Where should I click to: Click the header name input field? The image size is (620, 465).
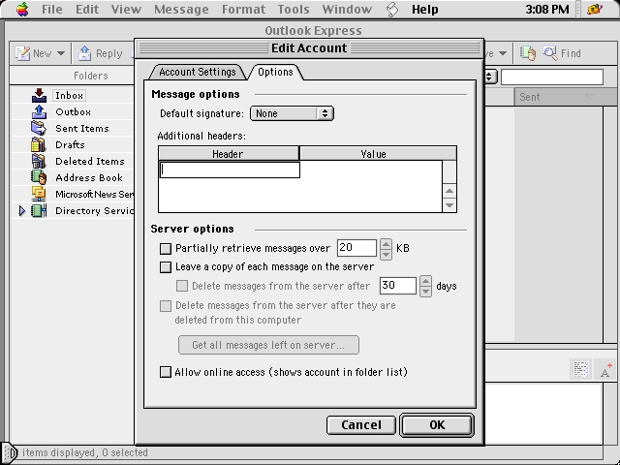[x=230, y=170]
